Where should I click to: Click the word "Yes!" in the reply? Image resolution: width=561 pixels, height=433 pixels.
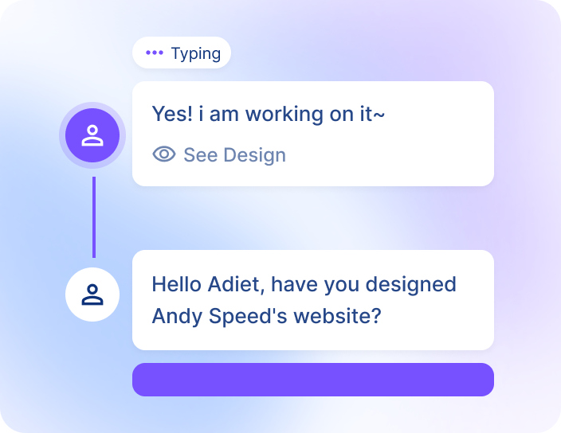[x=172, y=114]
